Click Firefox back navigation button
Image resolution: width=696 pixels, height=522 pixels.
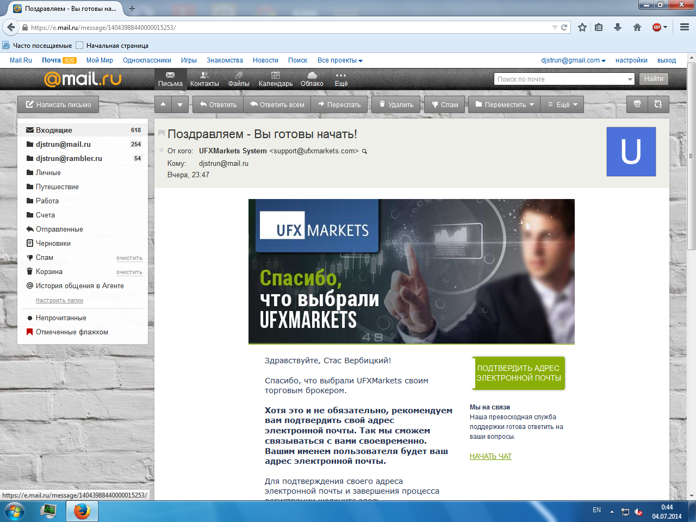coord(11,27)
